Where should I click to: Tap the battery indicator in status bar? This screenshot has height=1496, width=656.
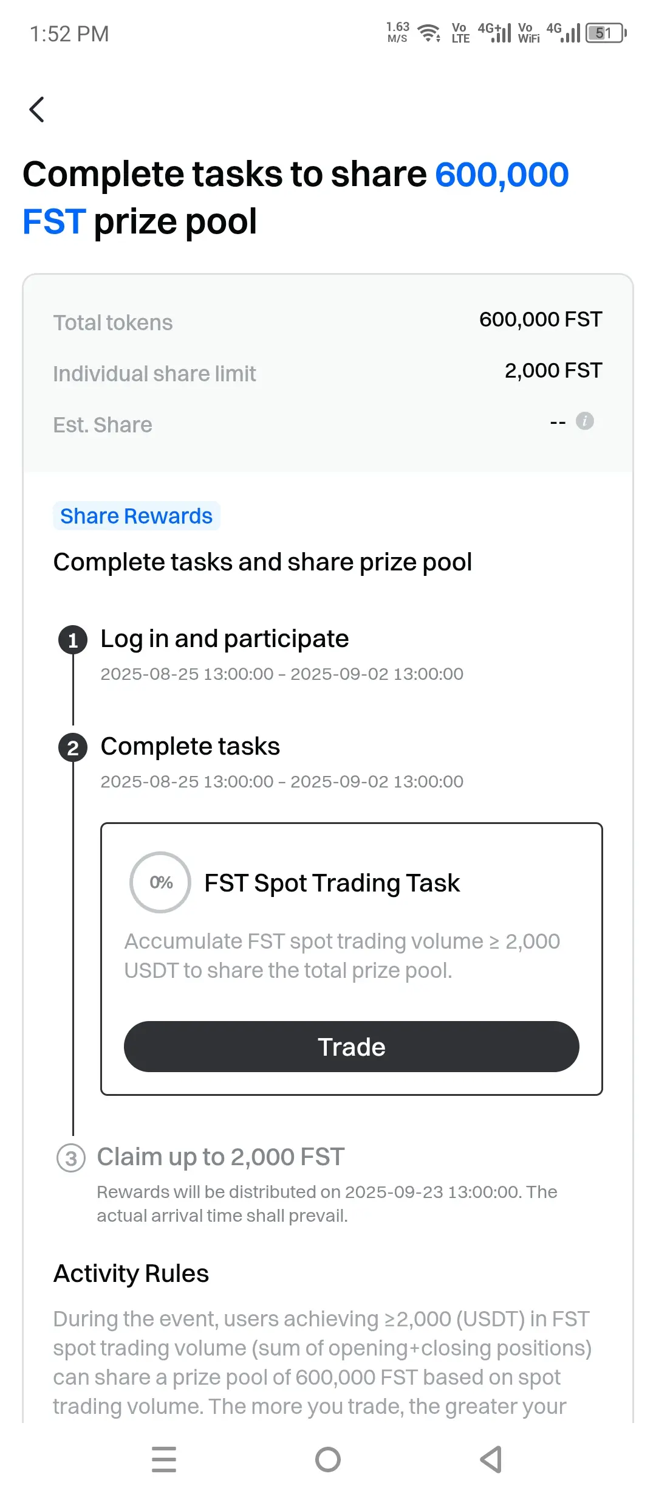pos(606,33)
